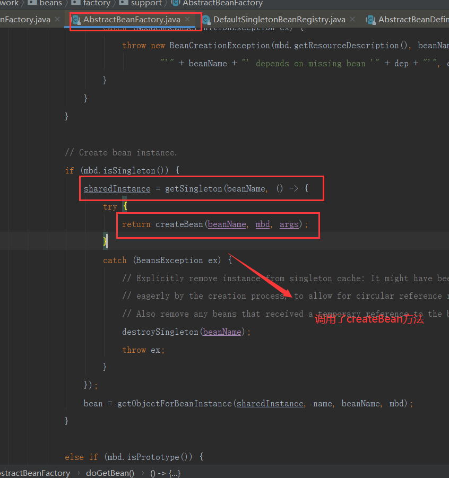The height and width of the screenshot is (478, 449).
Task: Click the class icon on AbstractBeanFactory.java tab
Action: pos(76,19)
